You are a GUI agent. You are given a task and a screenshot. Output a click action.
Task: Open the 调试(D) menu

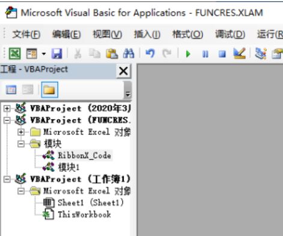pos(230,34)
